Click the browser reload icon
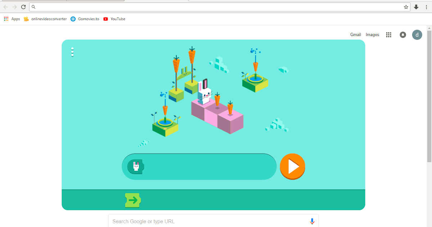 (x=23, y=6)
